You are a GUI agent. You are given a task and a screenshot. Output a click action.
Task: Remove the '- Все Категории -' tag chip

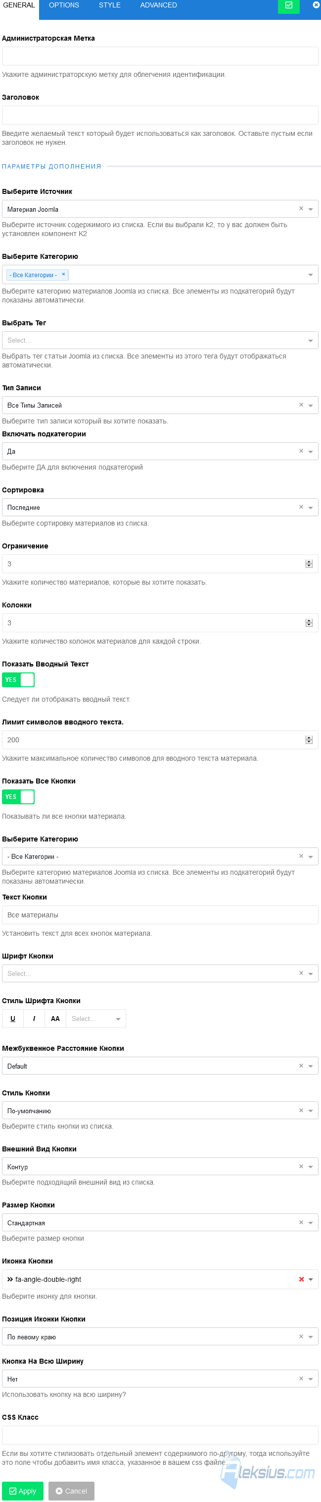[x=63, y=274]
